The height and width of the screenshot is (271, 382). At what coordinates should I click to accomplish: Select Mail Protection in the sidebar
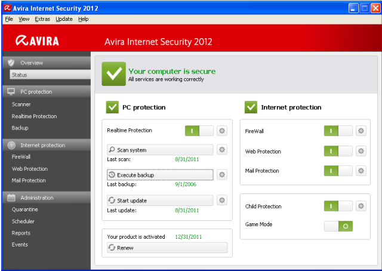tap(29, 180)
